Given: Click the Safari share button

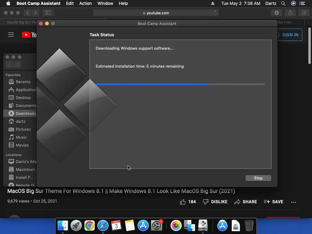Looking at the screenshot, I should tap(290, 13).
